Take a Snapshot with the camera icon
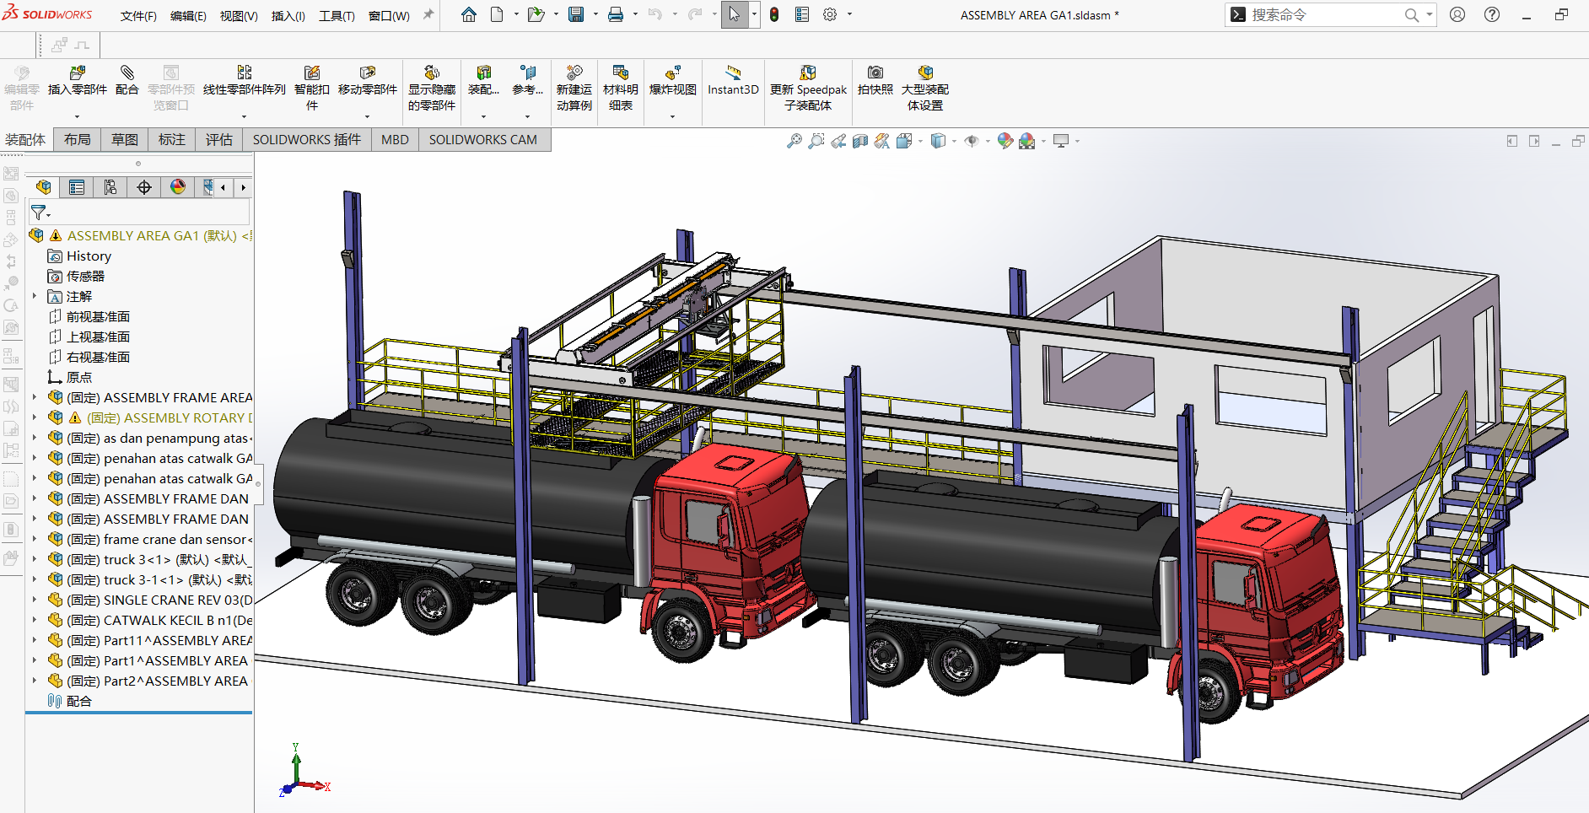Image resolution: width=1589 pixels, height=813 pixels. 875,73
